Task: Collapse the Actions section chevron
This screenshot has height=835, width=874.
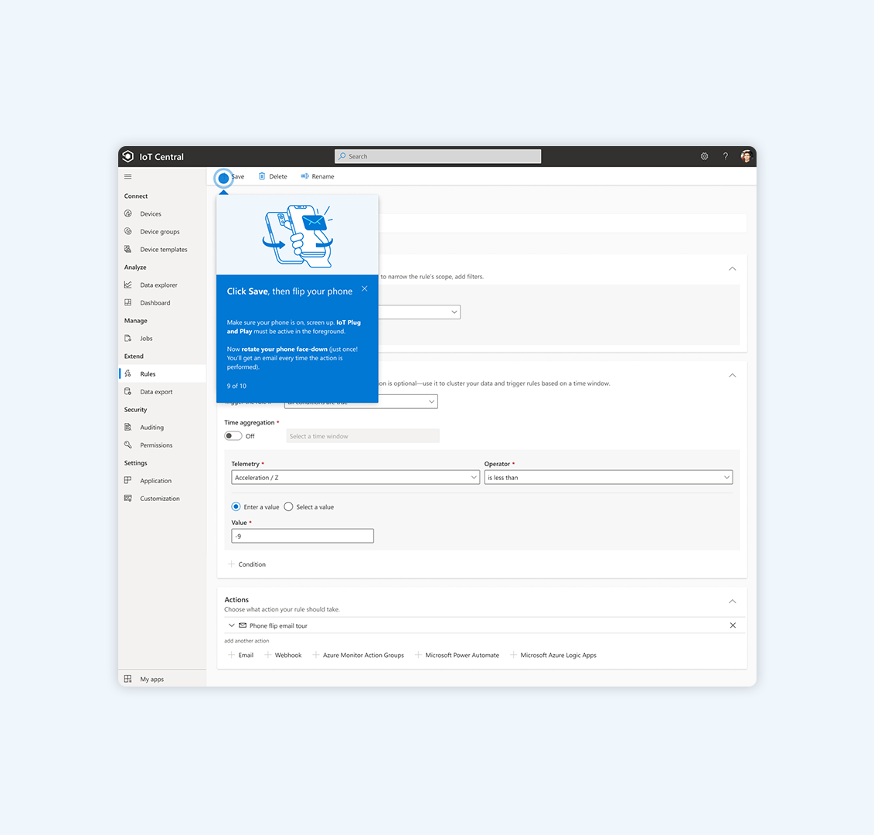Action: pyautogui.click(x=733, y=602)
